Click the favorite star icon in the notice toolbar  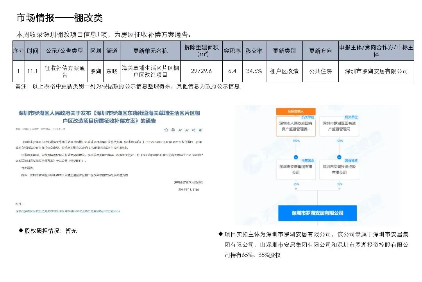[x=166, y=130]
